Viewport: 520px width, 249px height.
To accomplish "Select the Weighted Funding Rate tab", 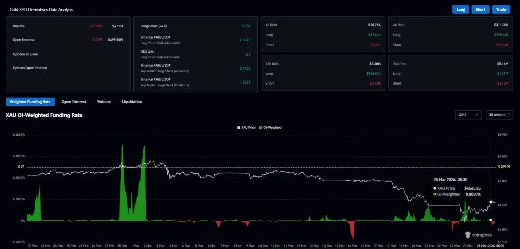I will tap(30, 102).
